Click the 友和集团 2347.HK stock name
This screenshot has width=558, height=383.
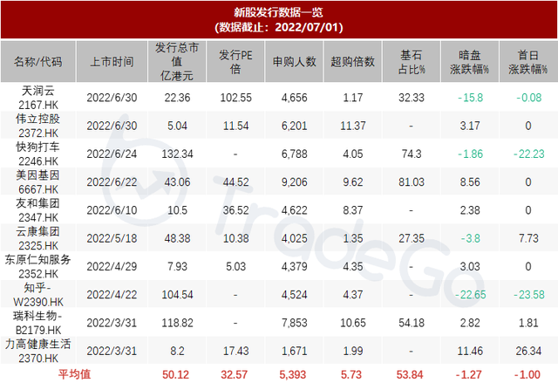(x=38, y=210)
